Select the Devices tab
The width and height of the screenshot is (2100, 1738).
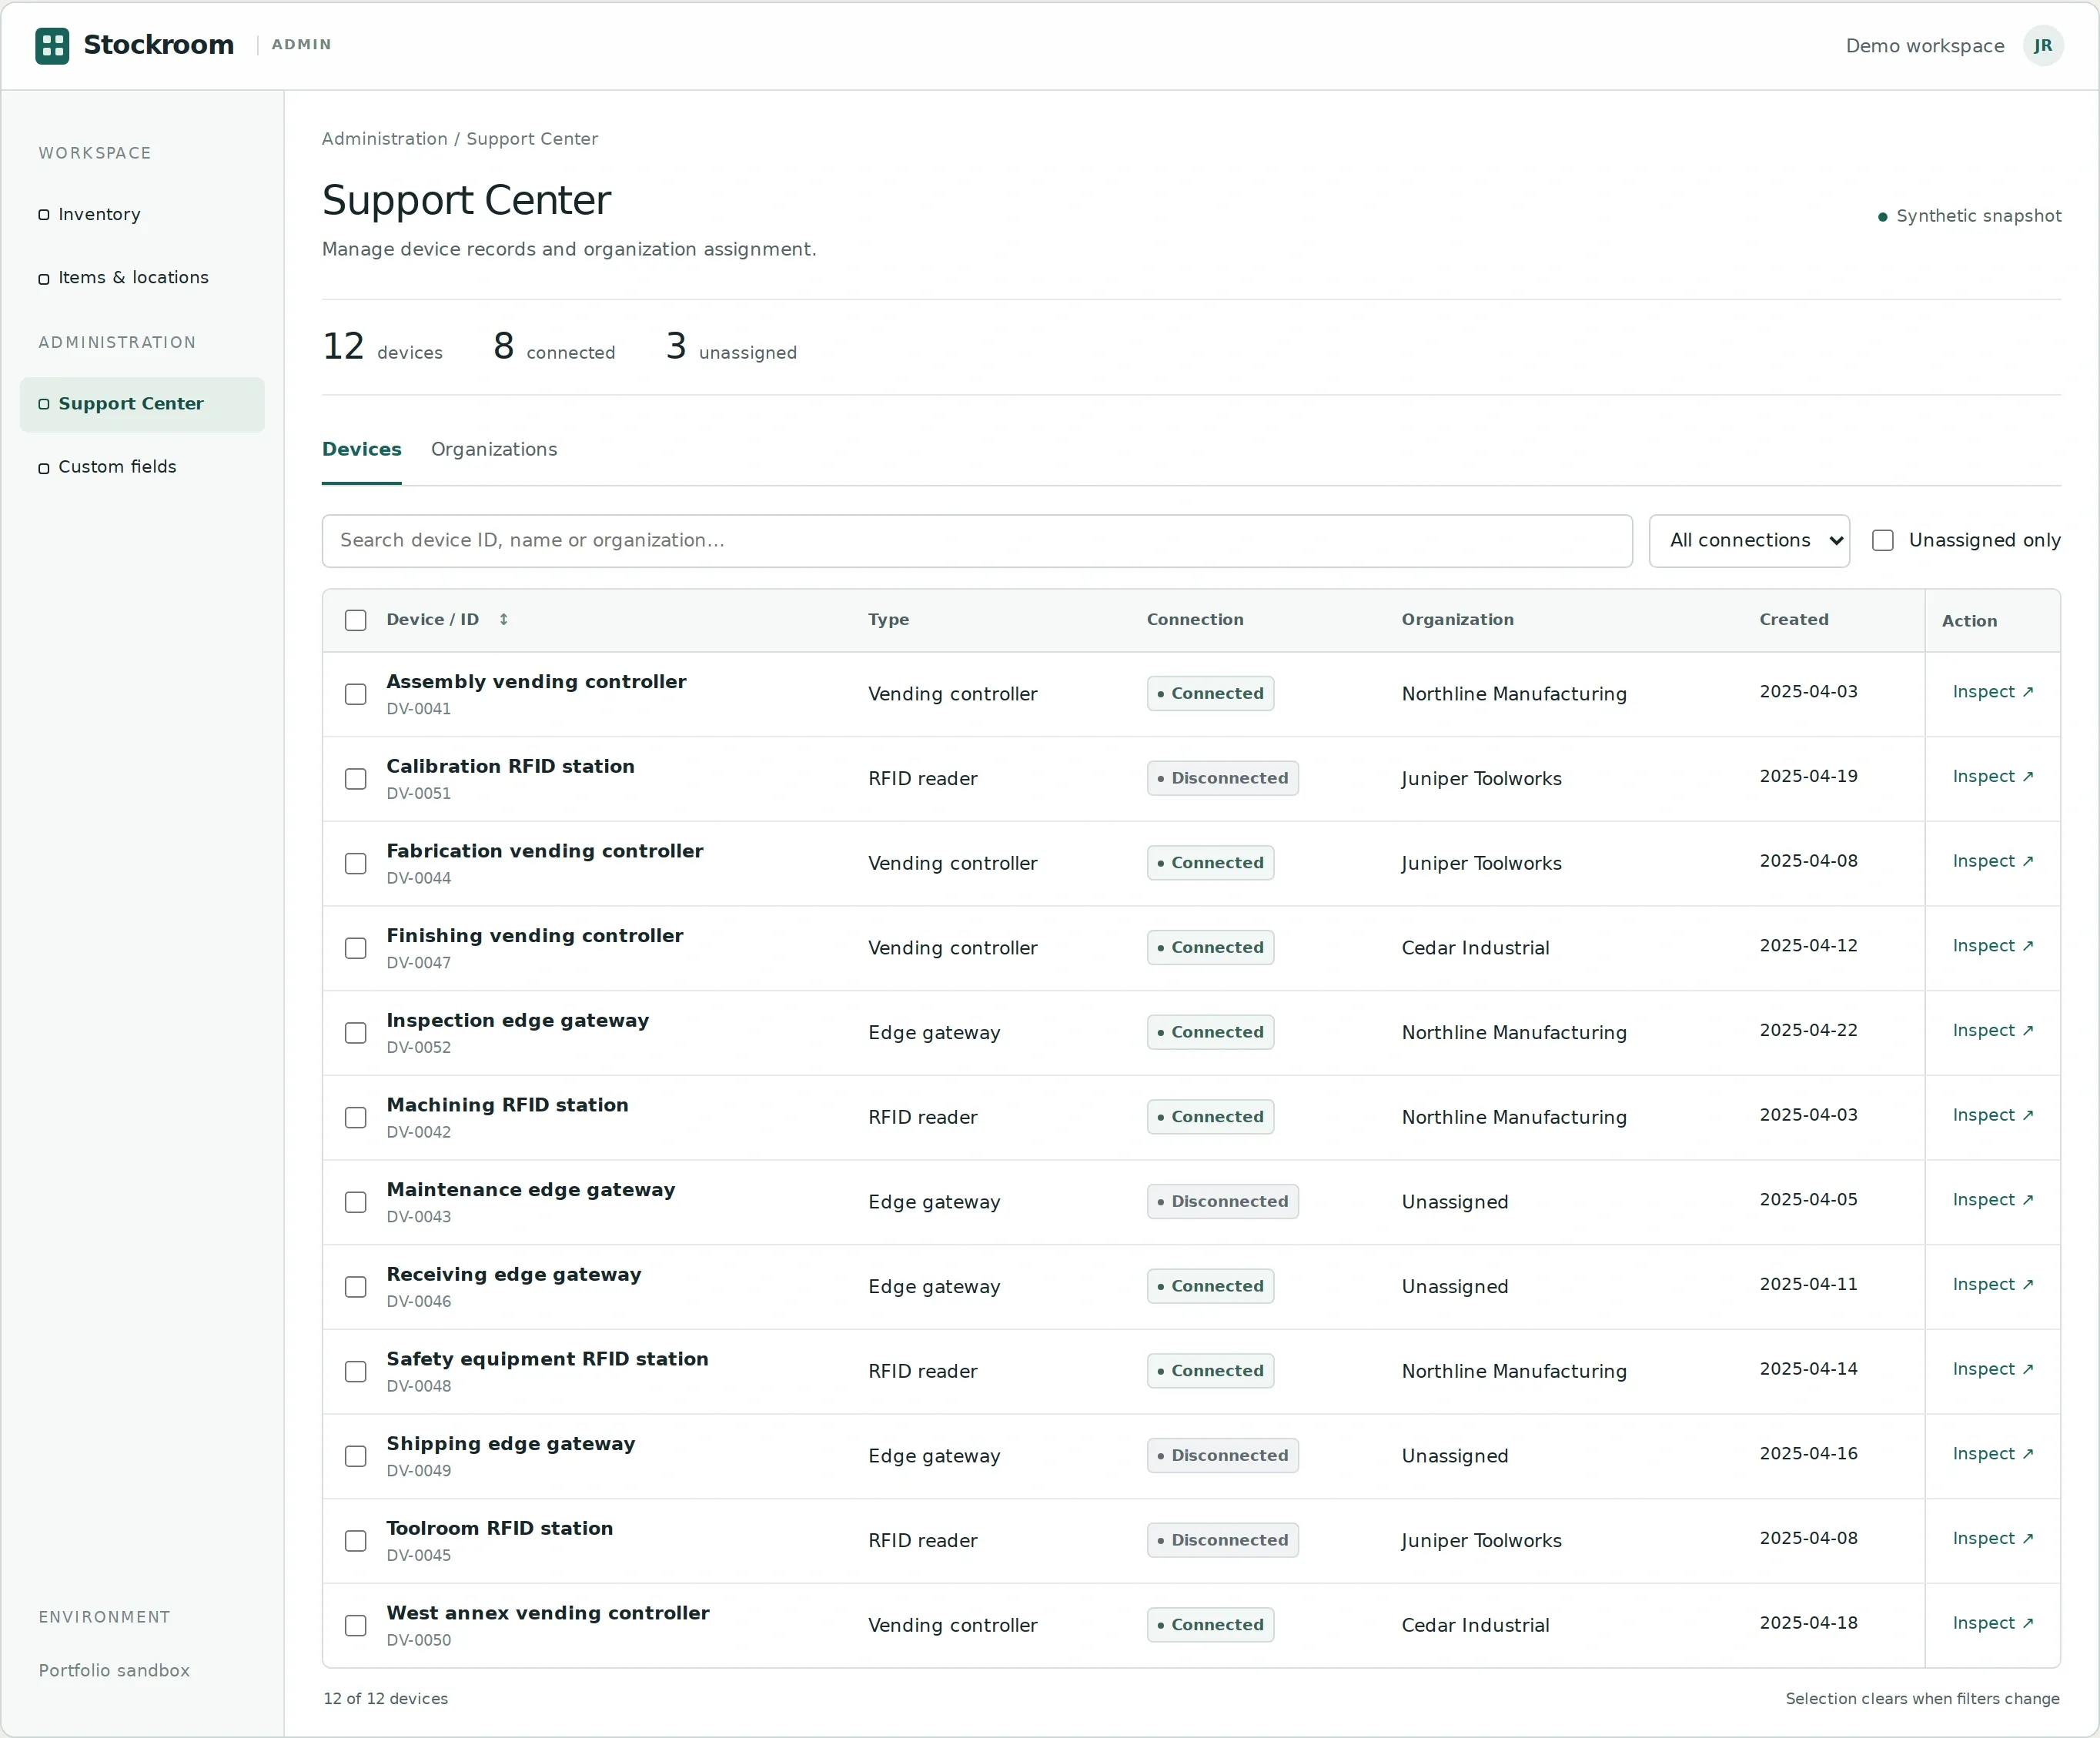pos(361,450)
